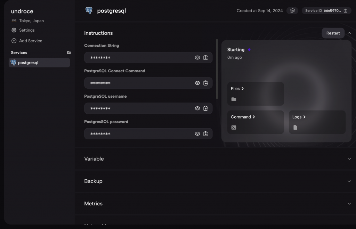Screen dimensions: 356x229
Task: Click the AWS icon beside Tokyo, Japan
Action: [x=14, y=21]
